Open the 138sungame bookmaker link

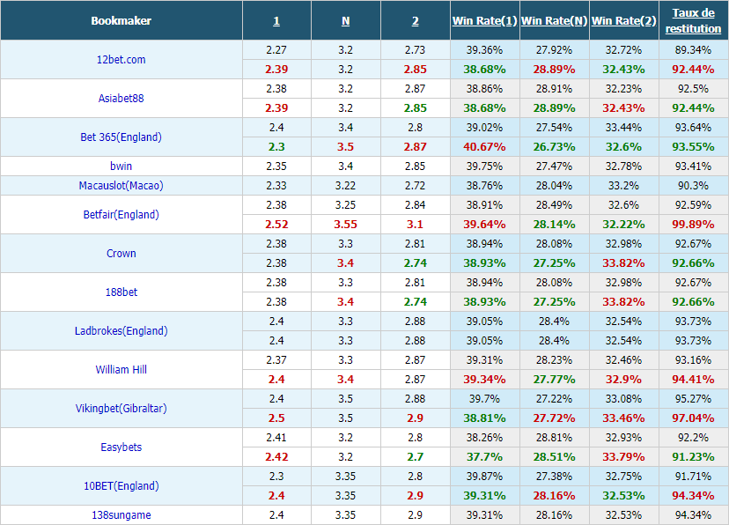click(x=121, y=515)
